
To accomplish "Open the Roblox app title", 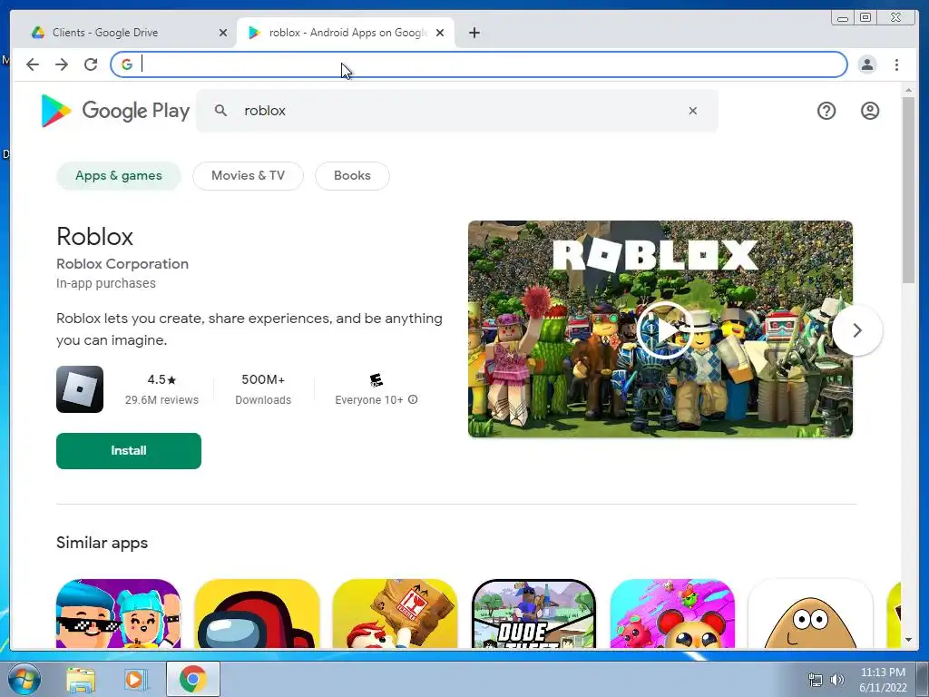I will [x=94, y=237].
